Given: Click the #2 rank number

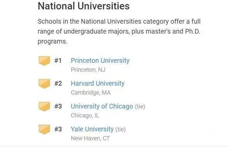Looking at the screenshot, I should [x=58, y=84].
